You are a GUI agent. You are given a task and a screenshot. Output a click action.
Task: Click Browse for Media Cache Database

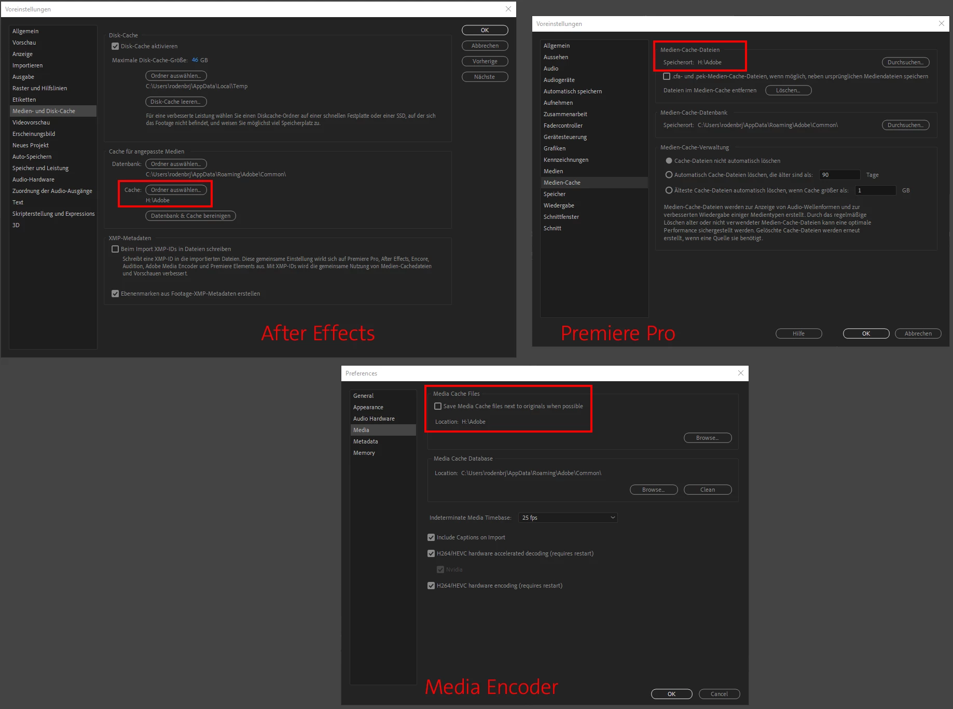[653, 490]
